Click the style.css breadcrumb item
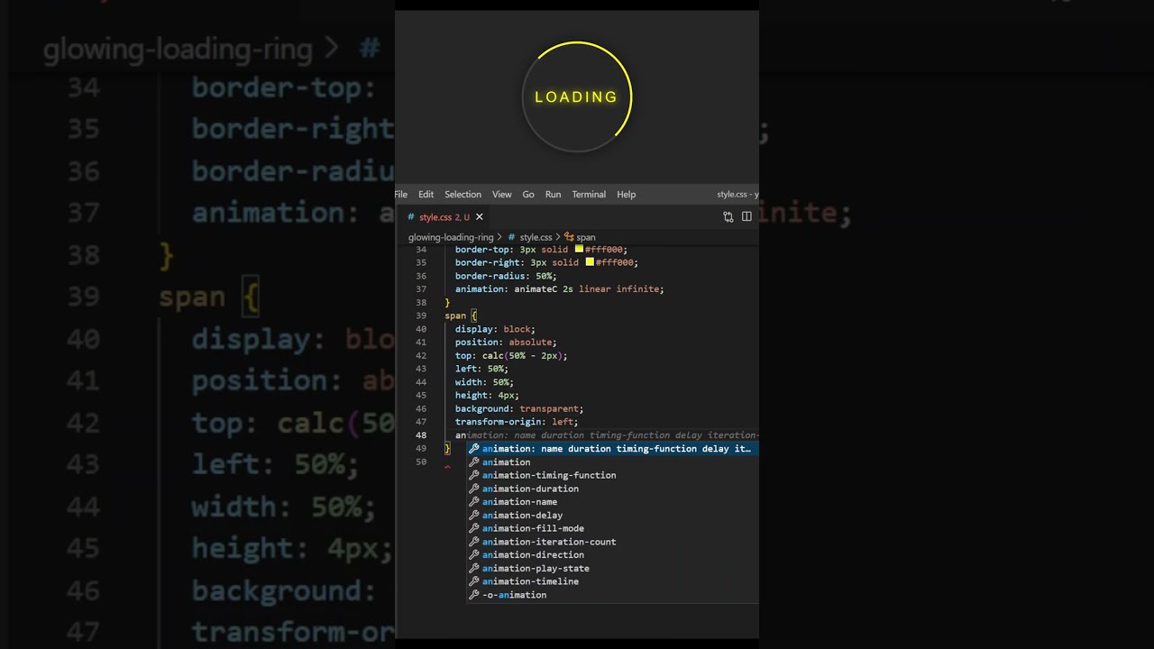1154x649 pixels. pos(536,237)
